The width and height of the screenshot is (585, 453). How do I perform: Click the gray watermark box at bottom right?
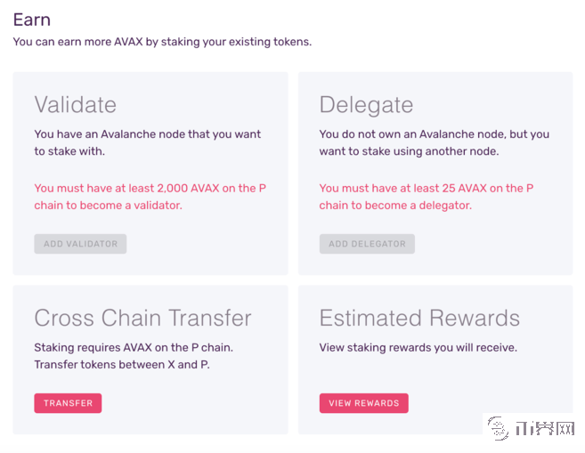tap(529, 428)
